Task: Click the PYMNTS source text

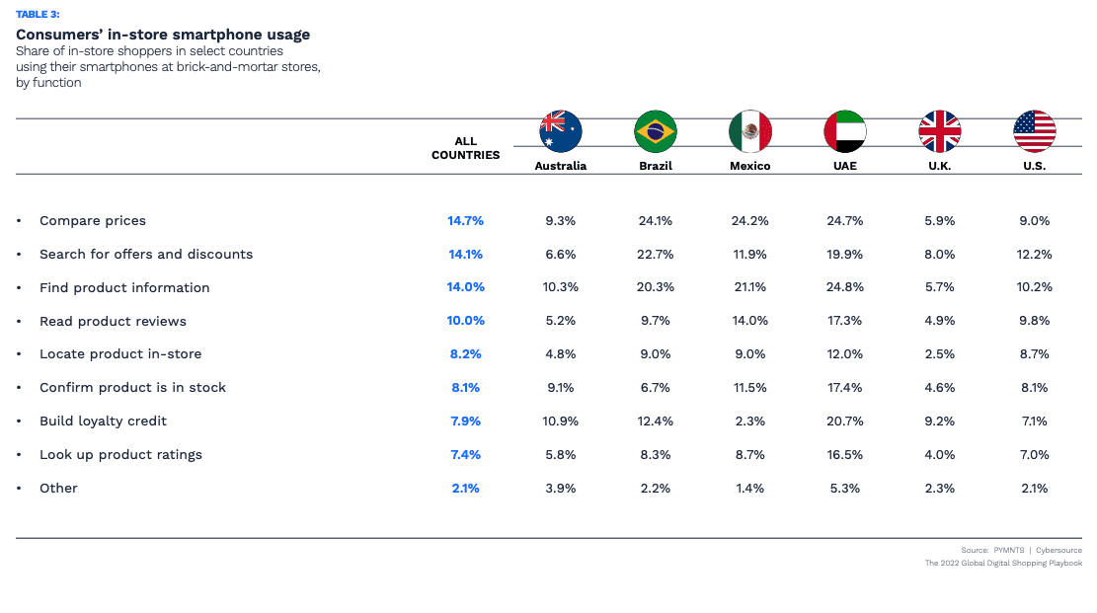Action: click(x=1007, y=550)
